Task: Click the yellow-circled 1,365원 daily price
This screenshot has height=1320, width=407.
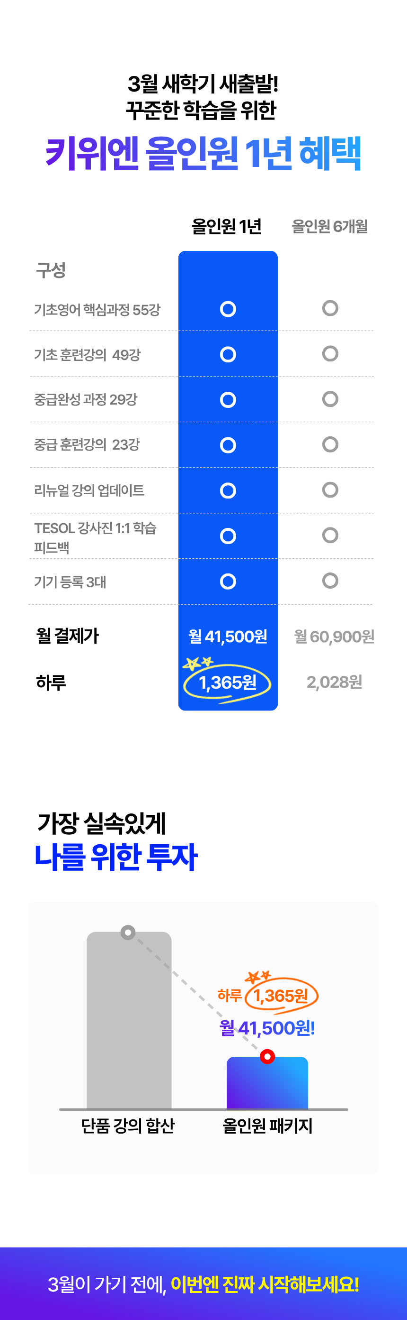Action: [228, 683]
